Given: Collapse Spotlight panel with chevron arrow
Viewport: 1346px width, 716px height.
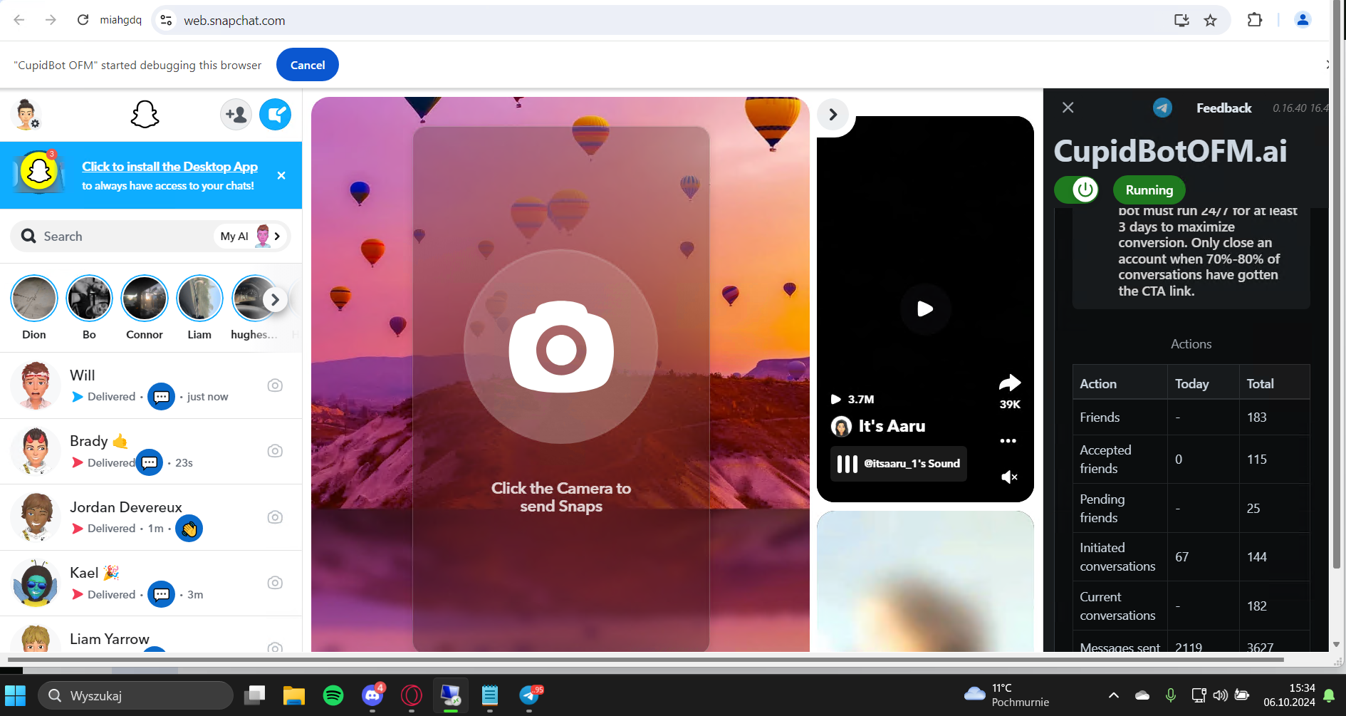Looking at the screenshot, I should click(833, 114).
